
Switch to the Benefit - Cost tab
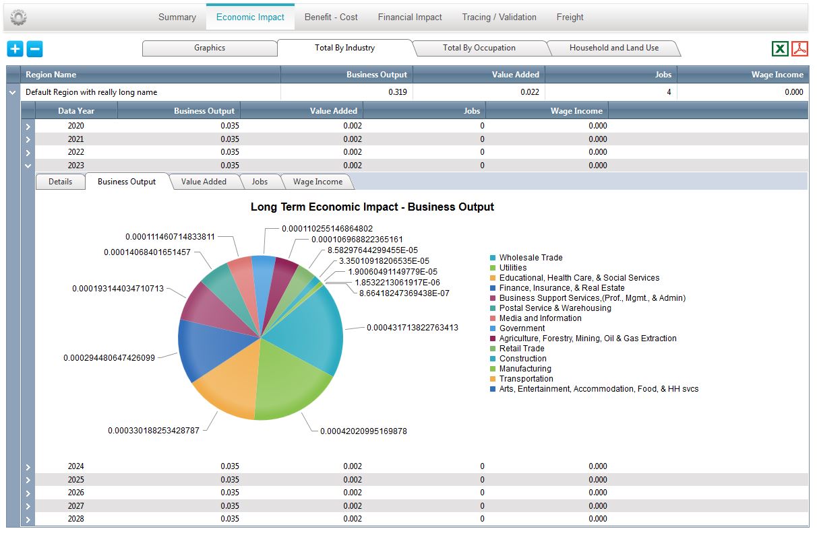pyautogui.click(x=331, y=17)
